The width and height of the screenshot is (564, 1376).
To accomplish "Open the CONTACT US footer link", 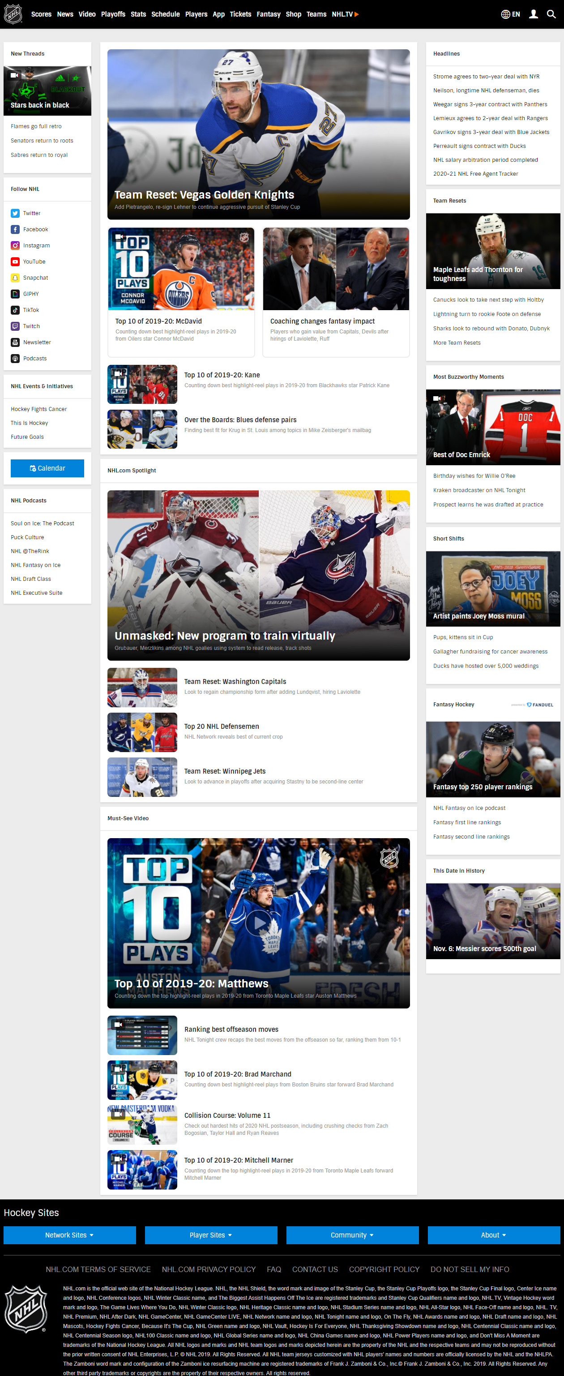I will point(315,1269).
